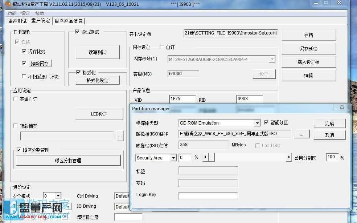Open the 安全模式 dropdown
The height and width of the screenshot is (223, 357).
coord(57,196)
